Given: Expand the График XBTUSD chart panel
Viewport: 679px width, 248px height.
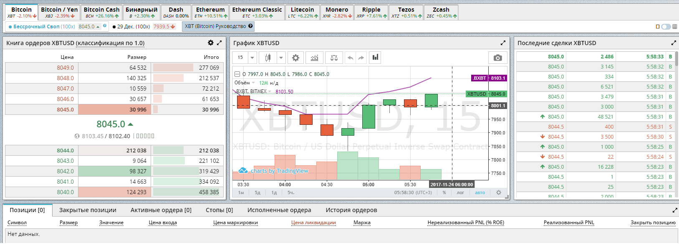Looking at the screenshot, I should click(x=503, y=43).
